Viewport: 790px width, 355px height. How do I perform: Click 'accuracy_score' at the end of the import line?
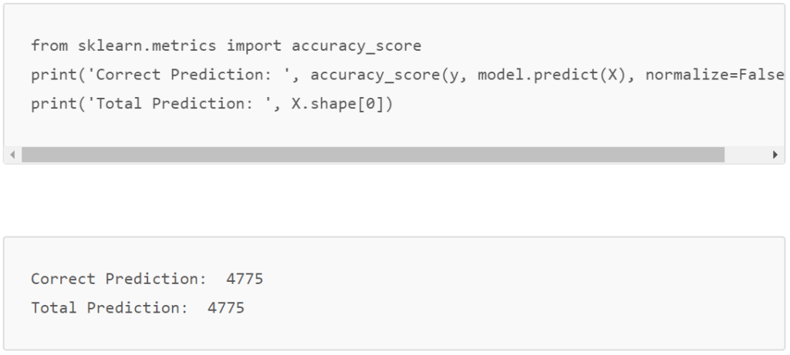pos(356,45)
